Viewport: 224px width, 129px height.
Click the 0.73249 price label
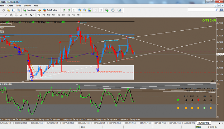(x=209, y=21)
